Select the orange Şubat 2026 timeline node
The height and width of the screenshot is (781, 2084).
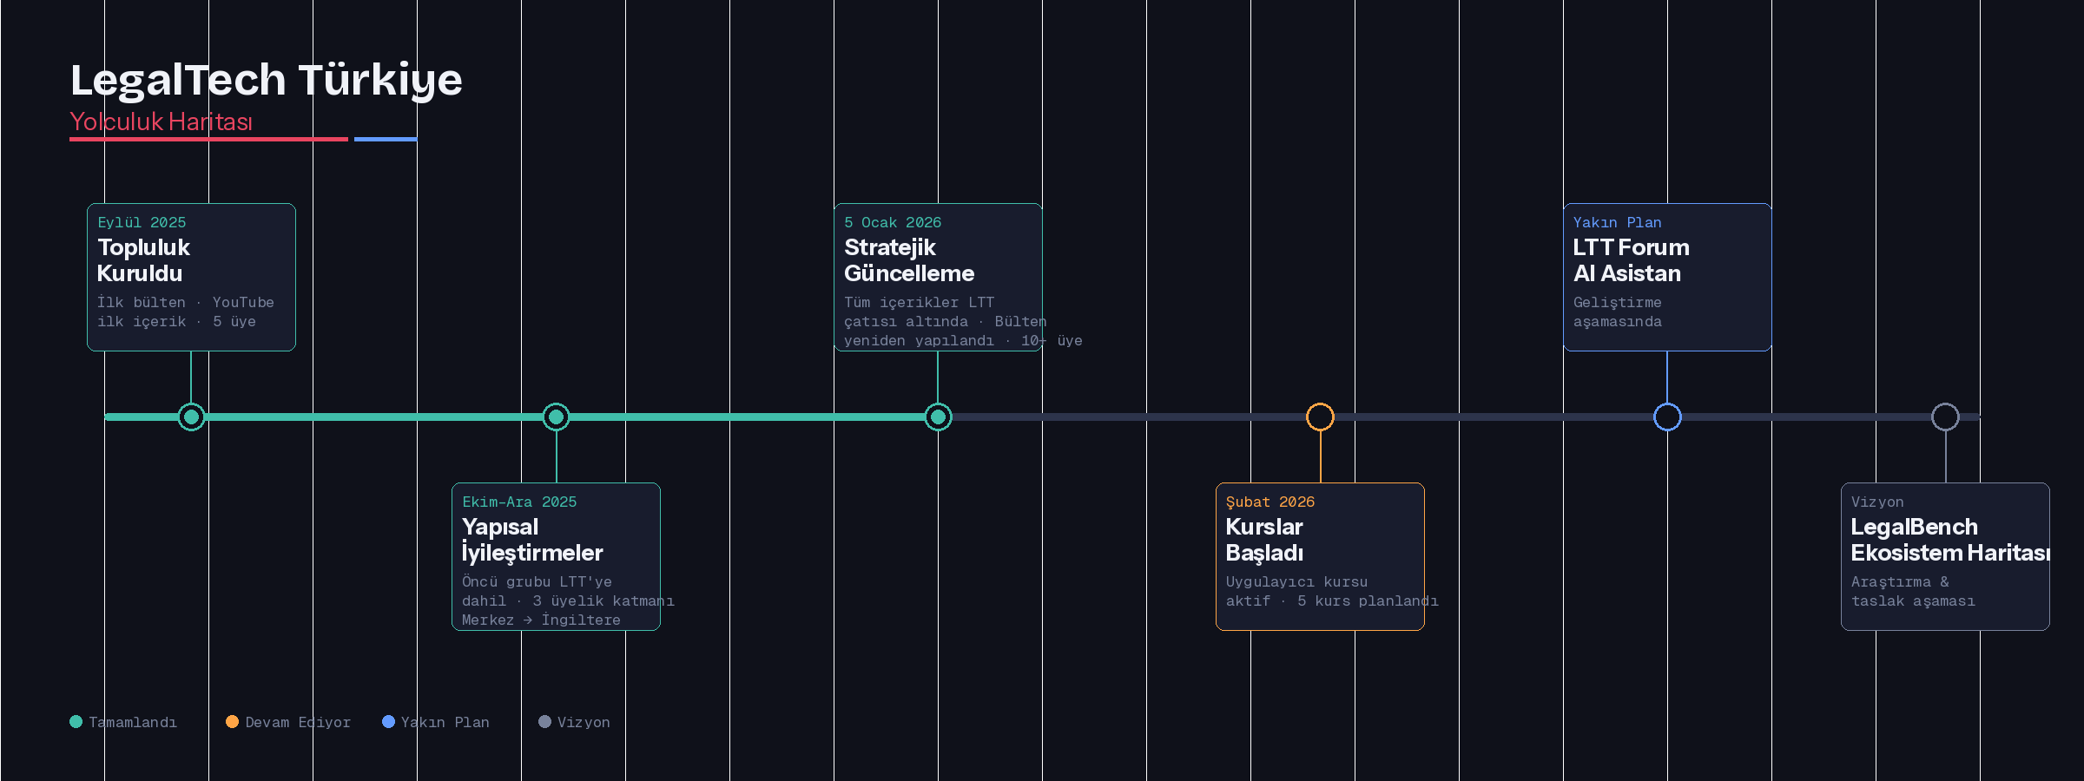coord(1320,417)
